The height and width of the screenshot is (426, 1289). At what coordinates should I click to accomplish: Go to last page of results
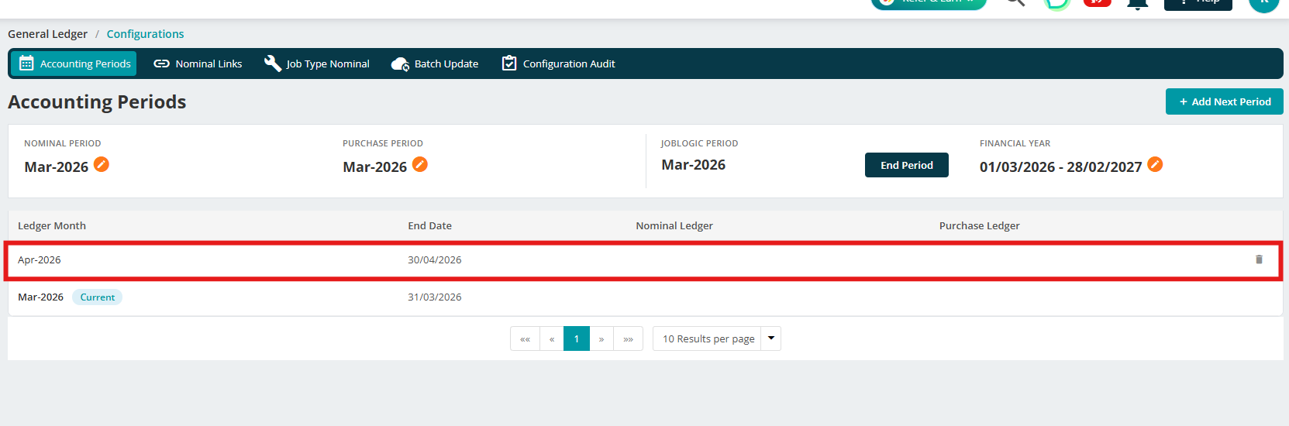(x=628, y=338)
